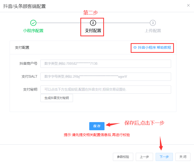Click the 支付秘钥 field label
This screenshot has height=165, width=194.
(x=30, y=89)
